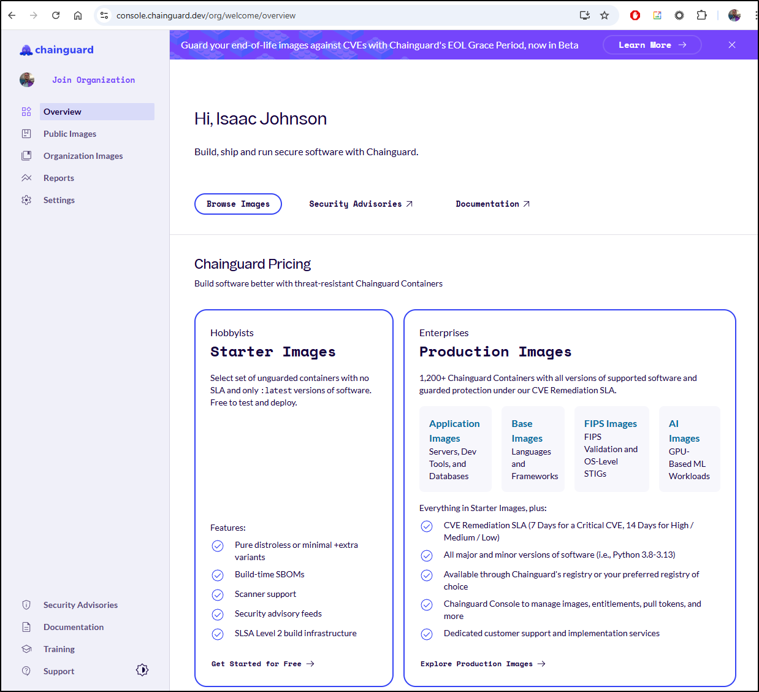Click the Documentation page icon in sidebar
759x692 pixels.
26,627
